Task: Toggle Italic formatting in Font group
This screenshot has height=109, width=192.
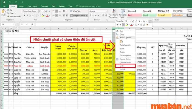Action: coord(27,16)
